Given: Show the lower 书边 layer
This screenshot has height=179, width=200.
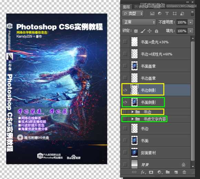Looking at the screenshot, I should click(125, 128).
